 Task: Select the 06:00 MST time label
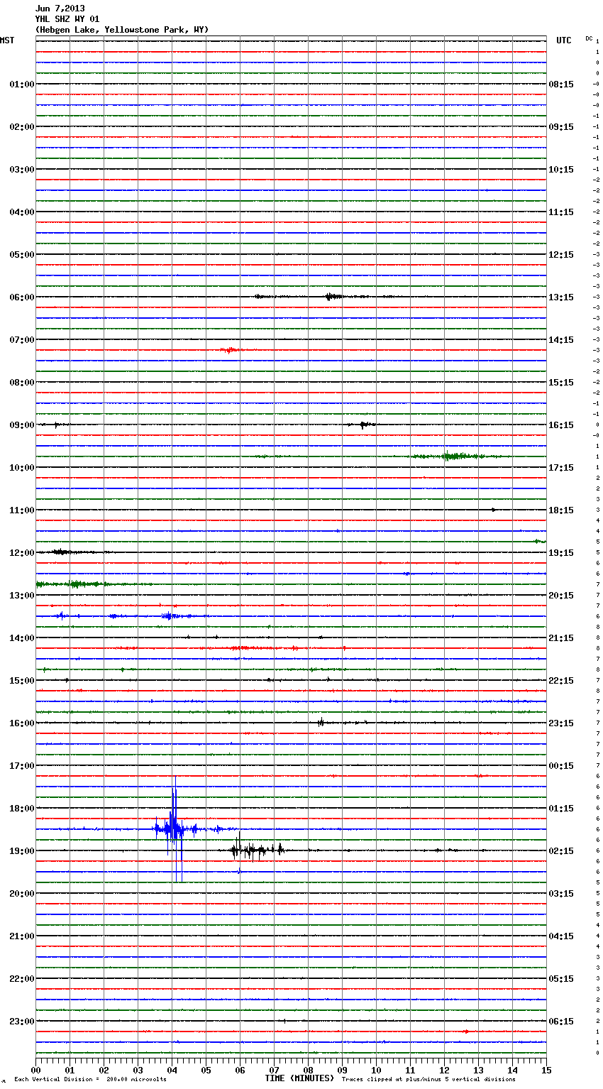pos(22,297)
